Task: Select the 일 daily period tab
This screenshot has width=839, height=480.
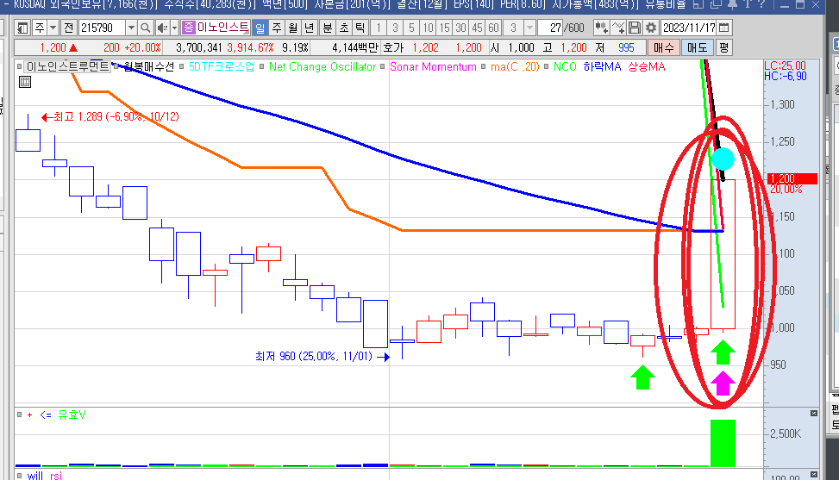Action: coord(260,28)
